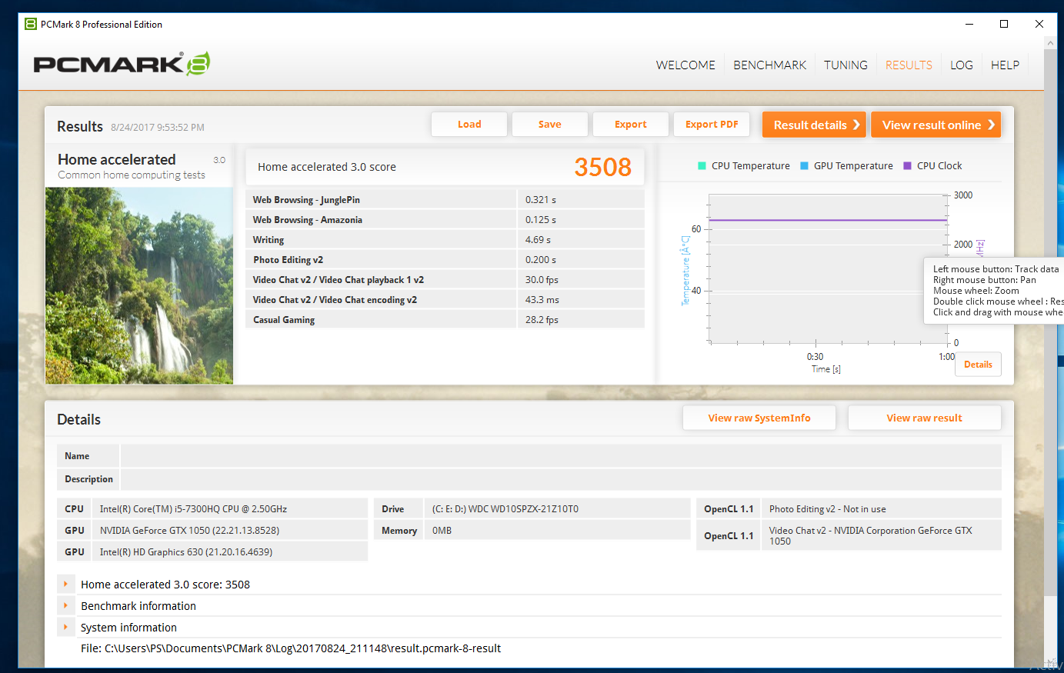The width and height of the screenshot is (1064, 673).
Task: Click the waterfall benchmark thumbnail
Action: (139, 285)
